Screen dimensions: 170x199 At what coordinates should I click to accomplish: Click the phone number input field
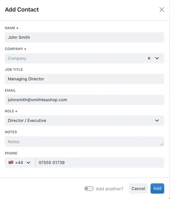pyautogui.click(x=100, y=162)
